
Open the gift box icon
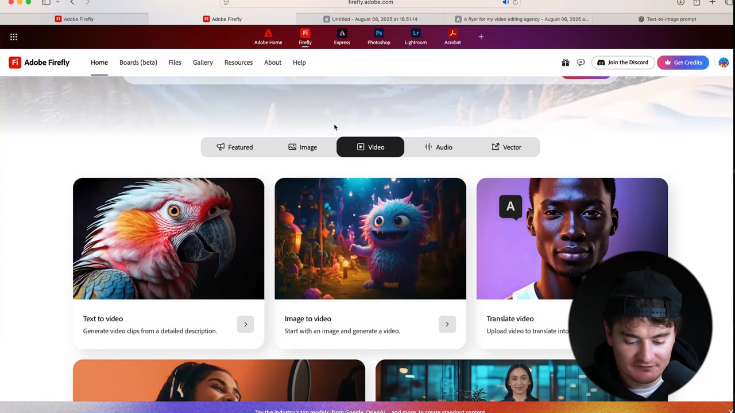[x=565, y=63]
